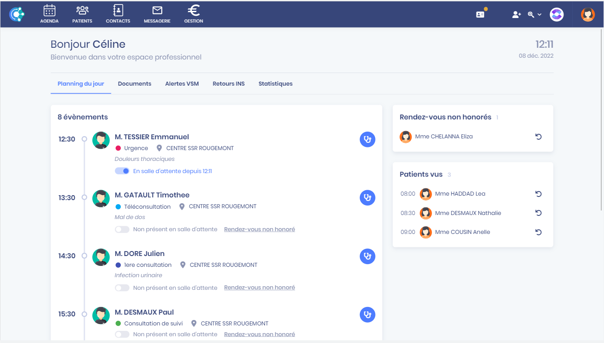Start consultation for M. TESSIER Emmanuel
The height and width of the screenshot is (343, 604).
[x=368, y=139]
